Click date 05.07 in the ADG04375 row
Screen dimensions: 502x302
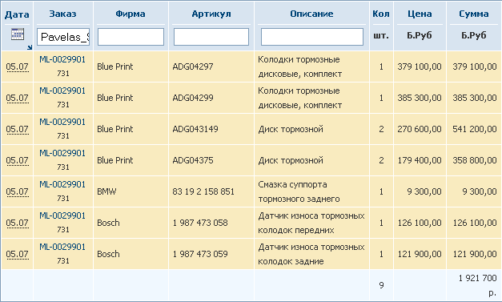[x=18, y=160]
